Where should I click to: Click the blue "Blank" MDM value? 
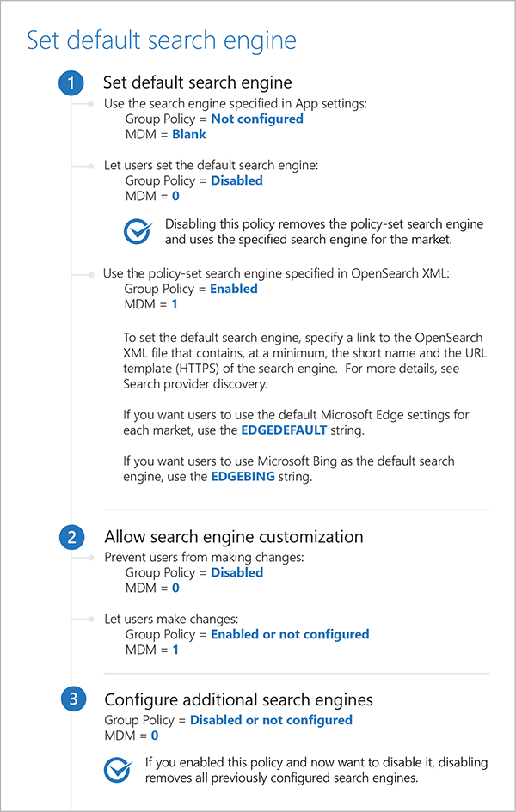pos(188,134)
